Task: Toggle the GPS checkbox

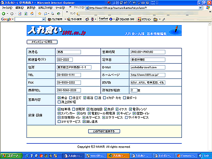Action: pyautogui.click(x=78, y=113)
